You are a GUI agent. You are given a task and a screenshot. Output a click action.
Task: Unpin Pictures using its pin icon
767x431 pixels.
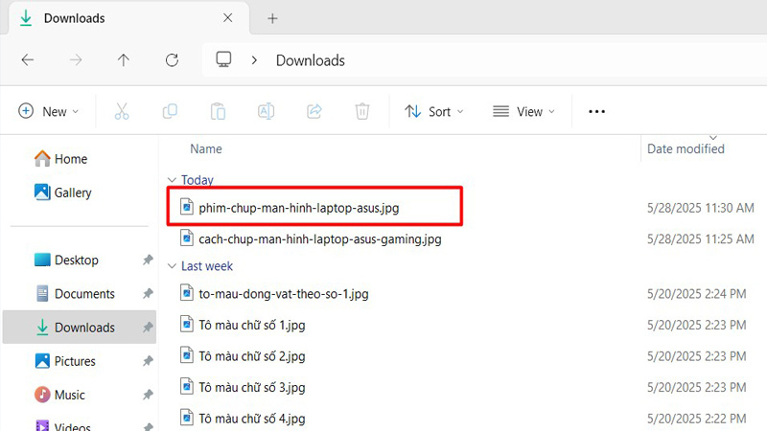[x=148, y=361]
